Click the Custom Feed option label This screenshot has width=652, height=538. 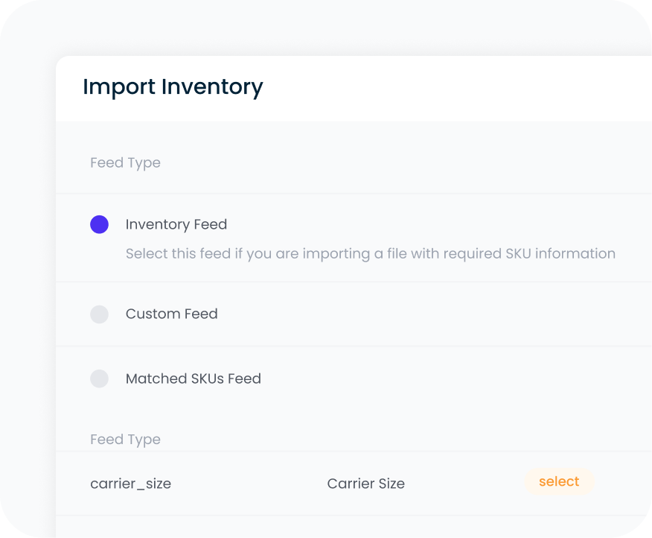click(171, 314)
